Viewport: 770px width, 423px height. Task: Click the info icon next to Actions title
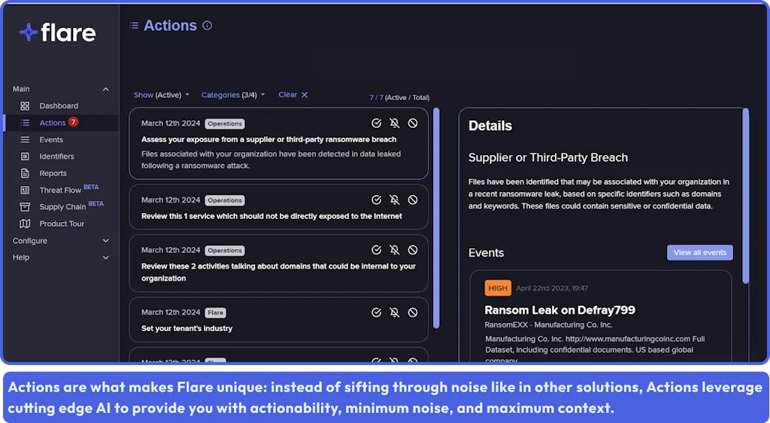[208, 26]
